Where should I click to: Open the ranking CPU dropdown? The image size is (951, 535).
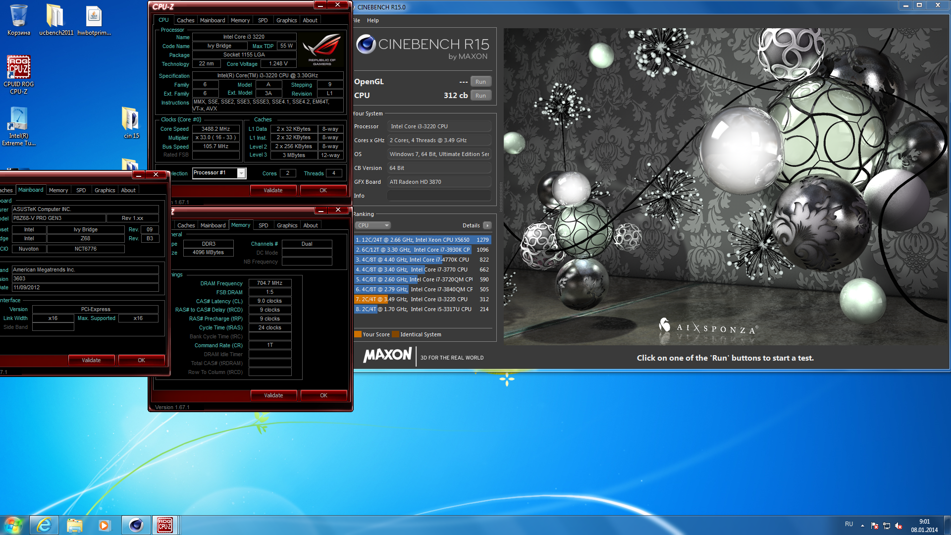click(x=372, y=225)
